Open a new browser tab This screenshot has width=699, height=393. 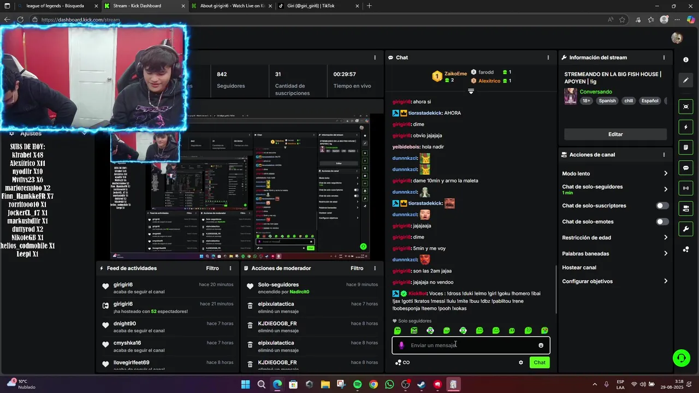click(369, 6)
